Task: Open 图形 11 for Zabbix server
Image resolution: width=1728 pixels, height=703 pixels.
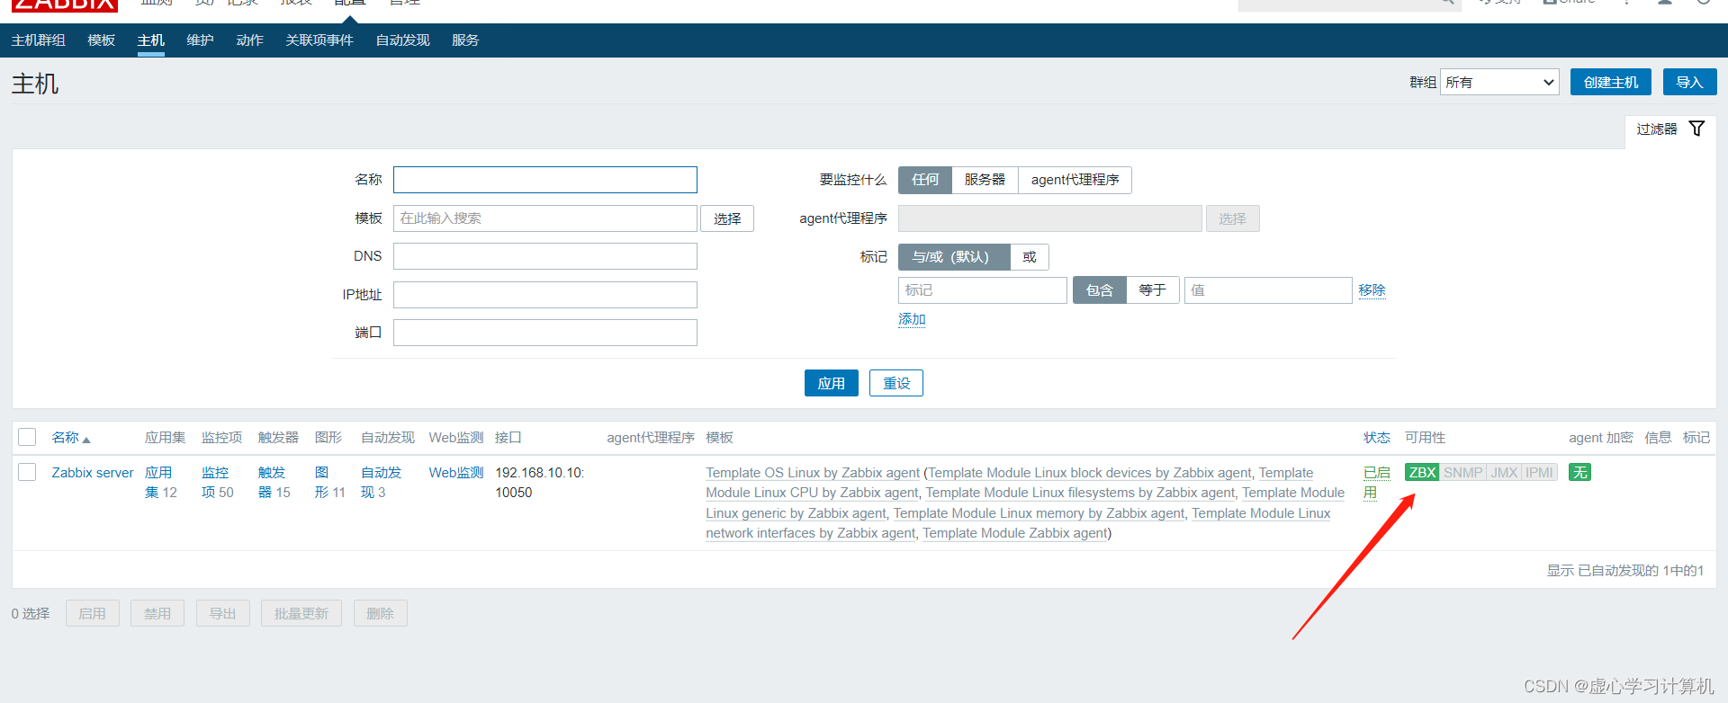Action: tap(330, 483)
